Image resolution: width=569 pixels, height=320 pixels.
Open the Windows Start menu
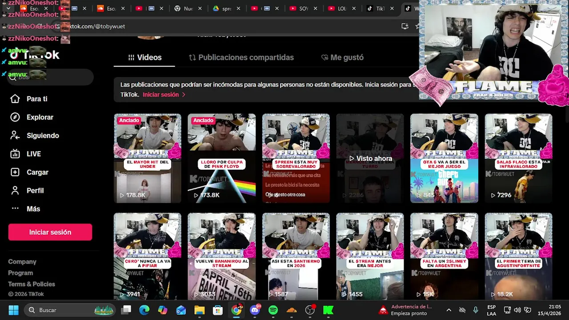[13, 310]
